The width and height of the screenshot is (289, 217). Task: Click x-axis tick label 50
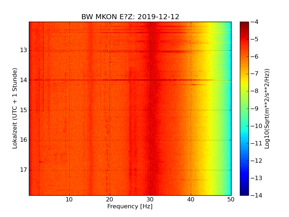point(231,200)
